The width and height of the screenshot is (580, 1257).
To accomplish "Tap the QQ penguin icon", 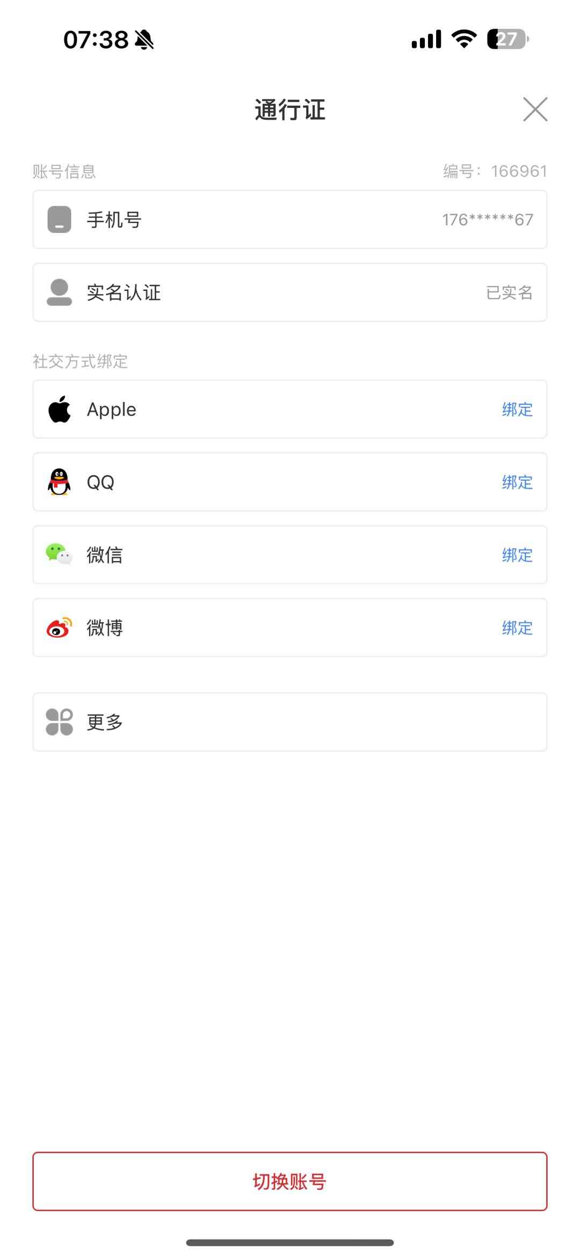I will pos(59,482).
